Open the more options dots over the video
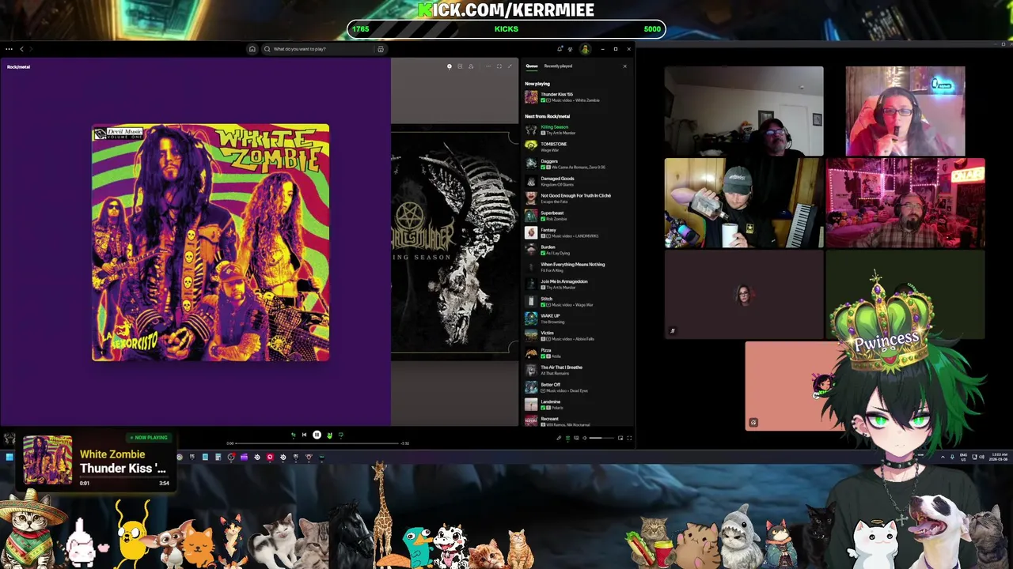Image resolution: width=1013 pixels, height=569 pixels. point(488,66)
